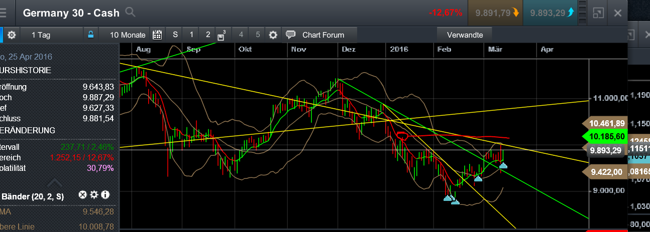Load chart template slot 2

click(x=208, y=35)
